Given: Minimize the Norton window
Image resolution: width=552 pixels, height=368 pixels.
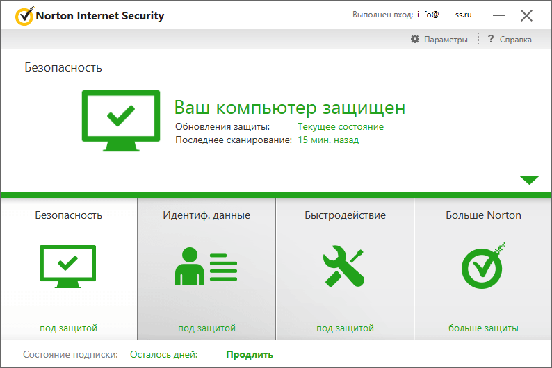Looking at the screenshot, I should tap(498, 15).
